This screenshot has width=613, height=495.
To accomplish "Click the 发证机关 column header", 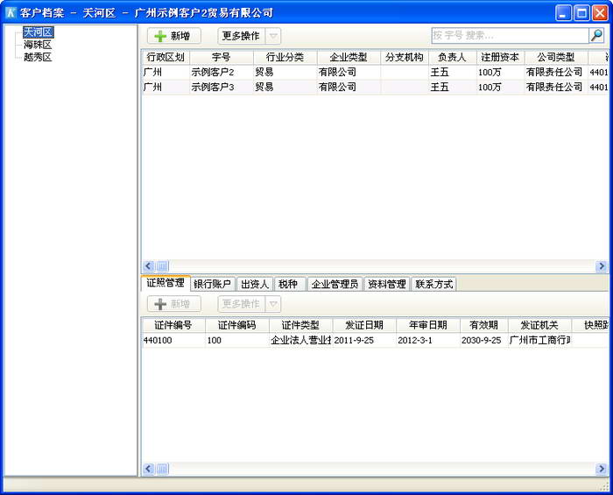I will [539, 325].
